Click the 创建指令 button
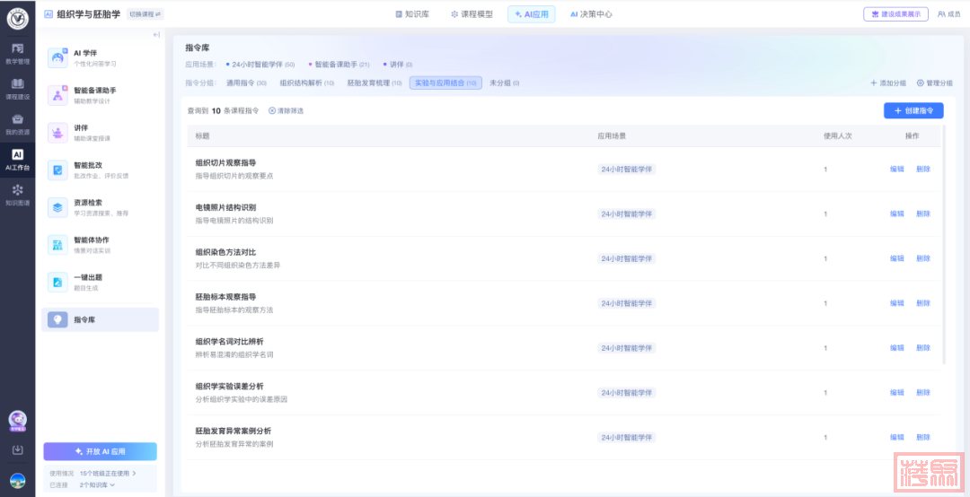970x497 pixels. pyautogui.click(x=913, y=110)
